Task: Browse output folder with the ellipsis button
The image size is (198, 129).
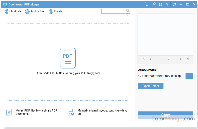Action: [189, 76]
